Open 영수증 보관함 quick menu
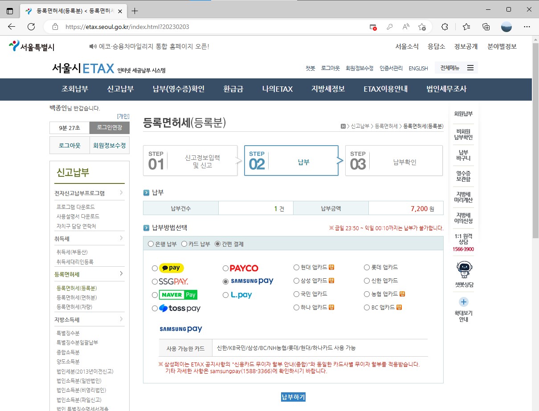Image resolution: width=539 pixels, height=411 pixels. click(463, 176)
